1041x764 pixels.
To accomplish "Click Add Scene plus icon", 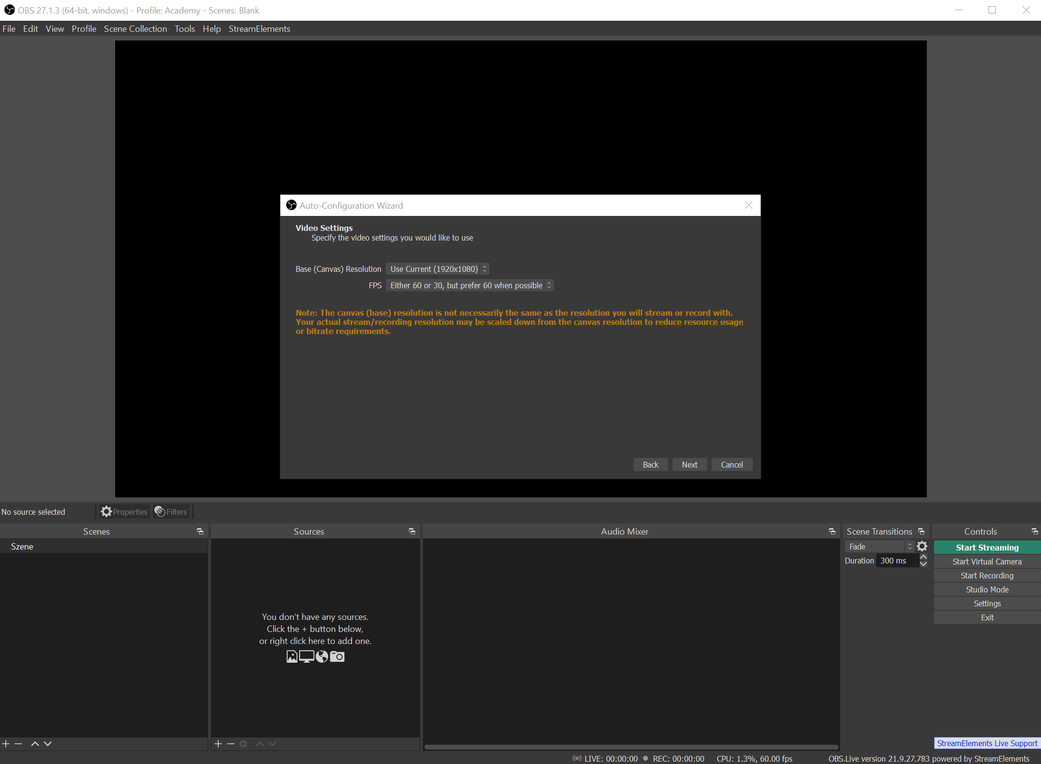I will (x=6, y=743).
